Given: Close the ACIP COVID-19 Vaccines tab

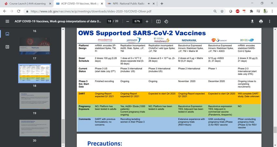Looking at the screenshot, I should (x=102, y=4).
